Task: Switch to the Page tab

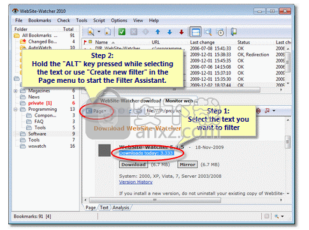Action: (90, 208)
